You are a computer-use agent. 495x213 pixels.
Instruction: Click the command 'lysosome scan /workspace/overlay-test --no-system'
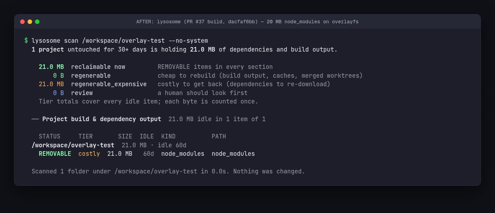point(120,41)
